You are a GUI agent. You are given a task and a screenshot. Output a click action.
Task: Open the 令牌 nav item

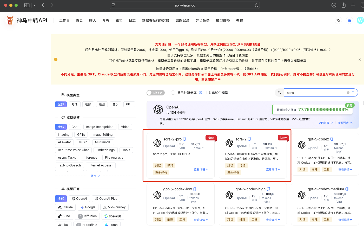(x=106, y=20)
